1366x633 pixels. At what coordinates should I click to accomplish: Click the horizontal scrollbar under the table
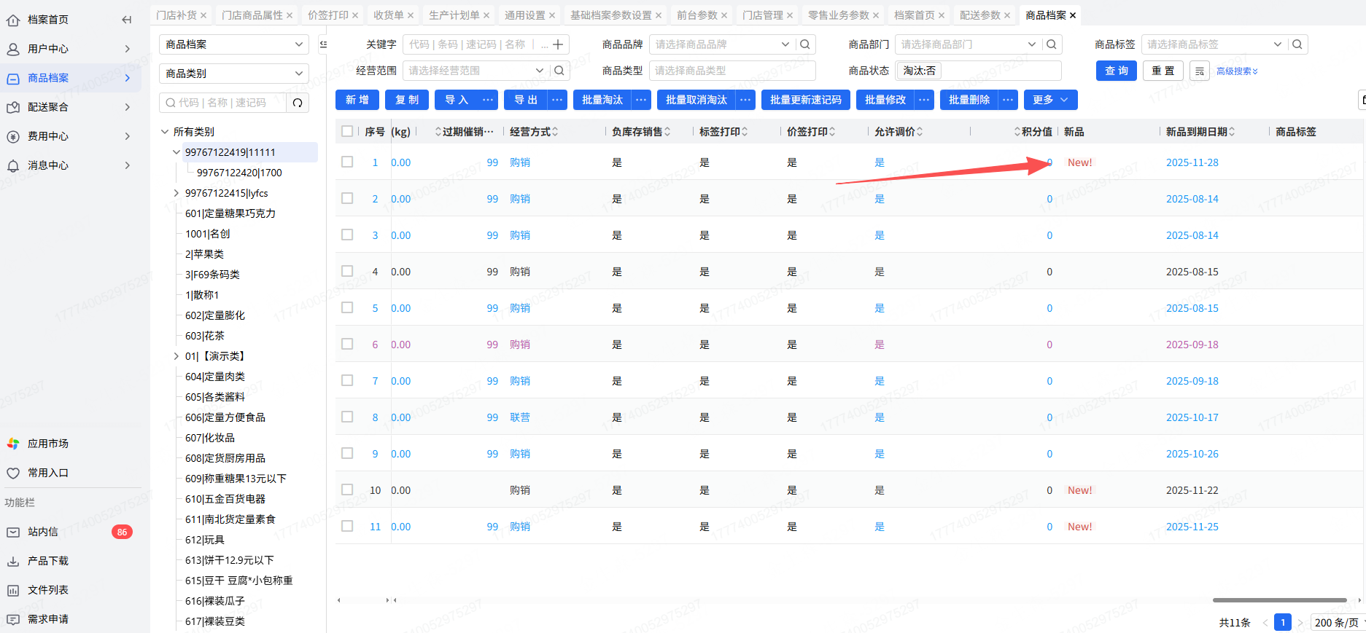point(1278,600)
